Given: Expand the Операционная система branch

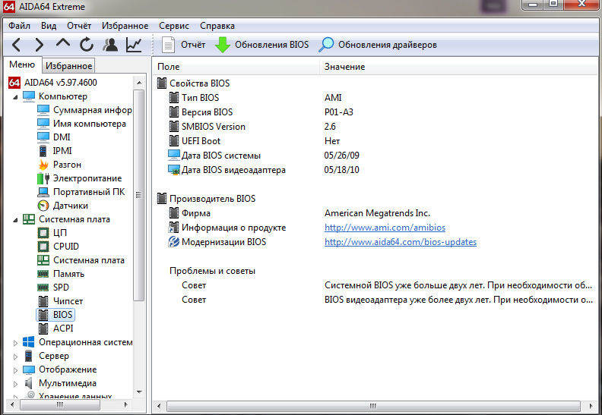Looking at the screenshot, I should point(15,343).
